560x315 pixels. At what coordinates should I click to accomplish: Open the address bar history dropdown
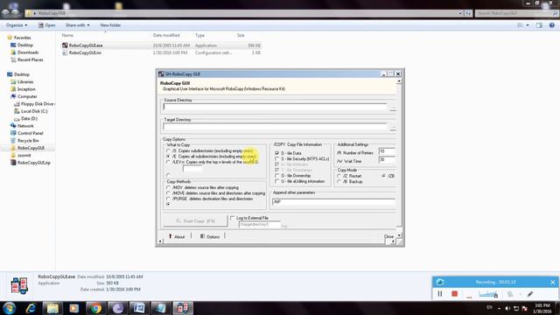click(x=460, y=13)
